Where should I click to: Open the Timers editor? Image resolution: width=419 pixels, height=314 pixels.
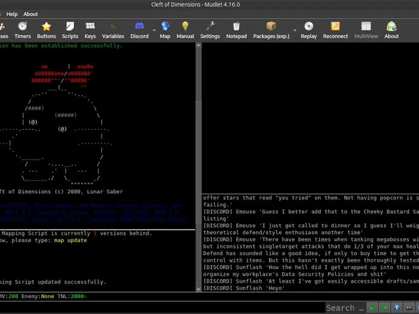(x=22, y=30)
